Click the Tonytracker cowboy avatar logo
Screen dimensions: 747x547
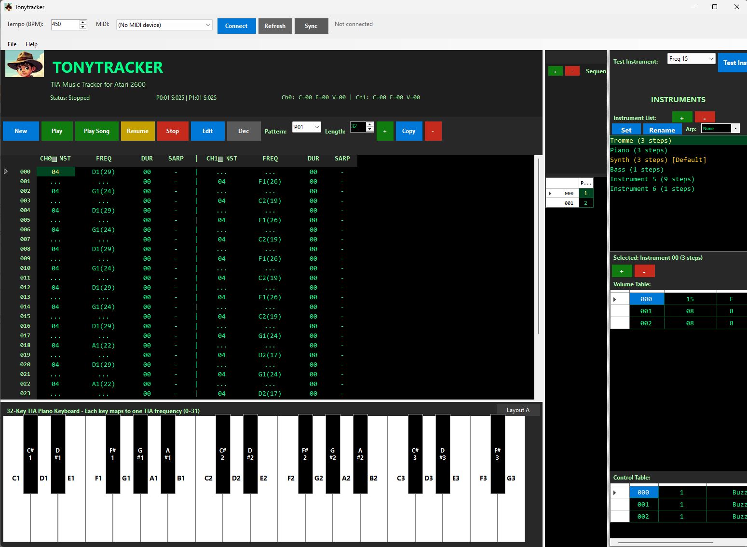(25, 64)
